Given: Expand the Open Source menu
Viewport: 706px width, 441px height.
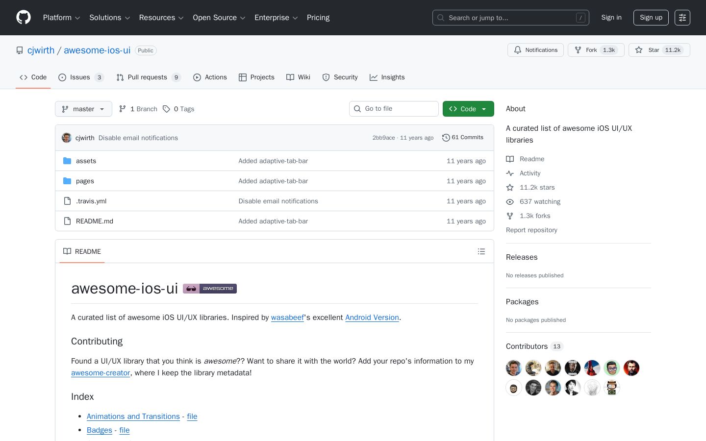Looking at the screenshot, I should [219, 18].
